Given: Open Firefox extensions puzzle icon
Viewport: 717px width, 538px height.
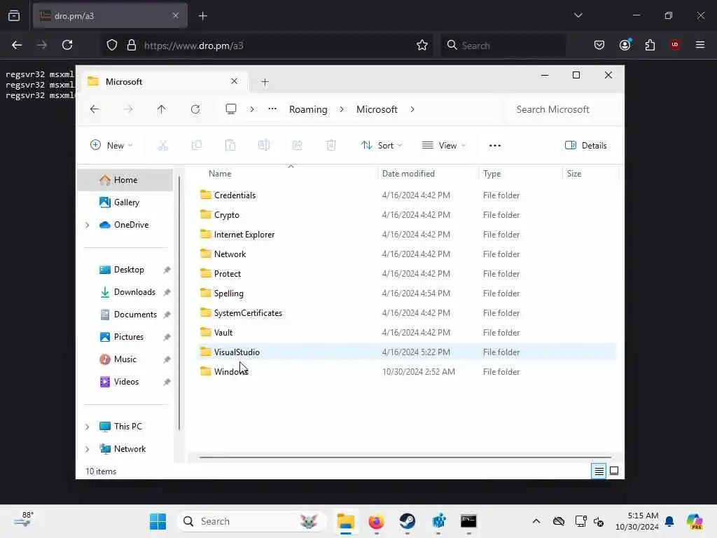Looking at the screenshot, I should coord(650,45).
